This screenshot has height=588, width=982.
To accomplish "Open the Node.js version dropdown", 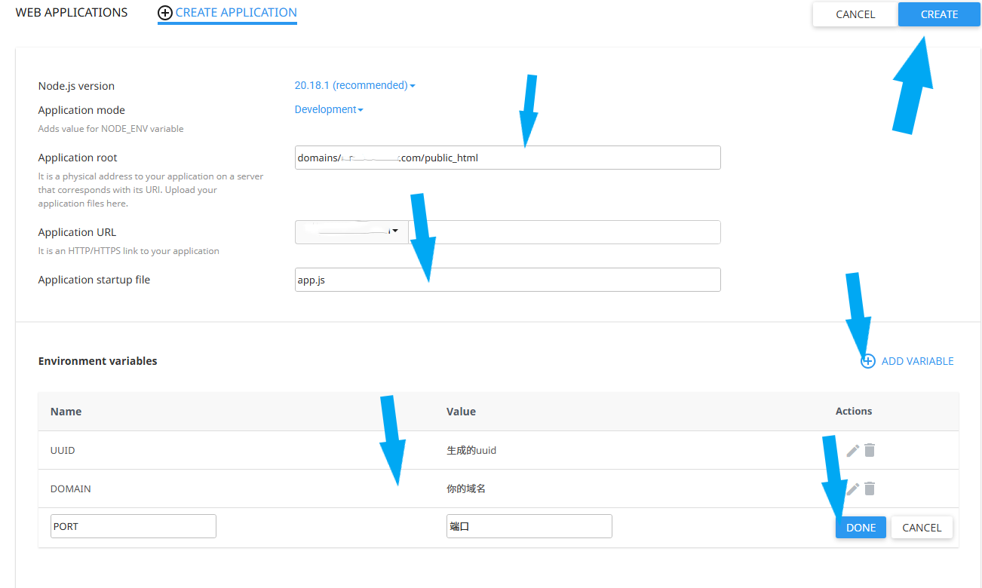I will [354, 85].
